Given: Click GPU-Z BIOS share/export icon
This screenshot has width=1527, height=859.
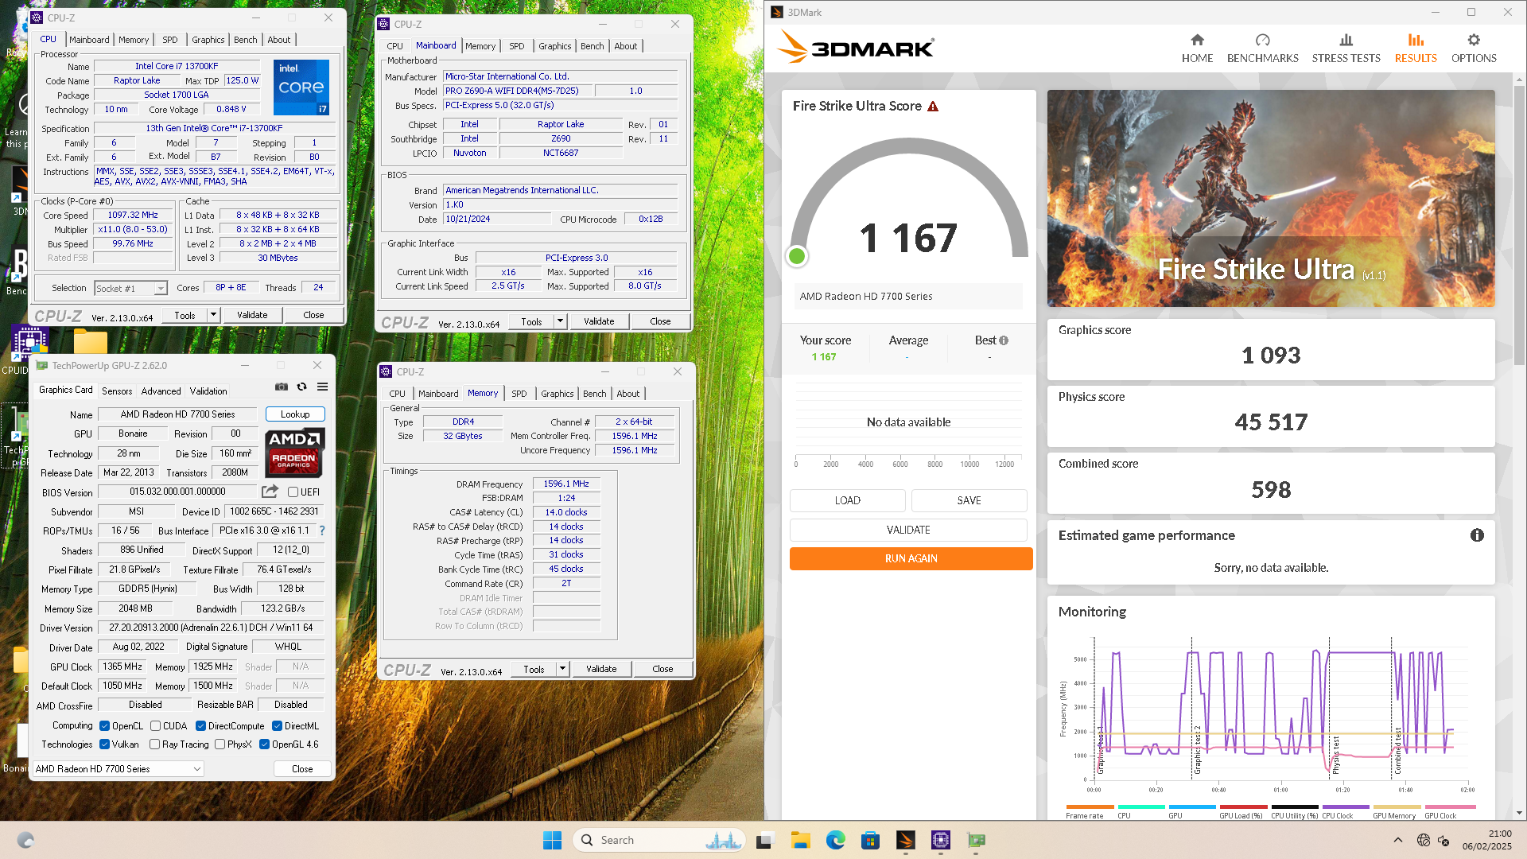Looking at the screenshot, I should point(270,492).
